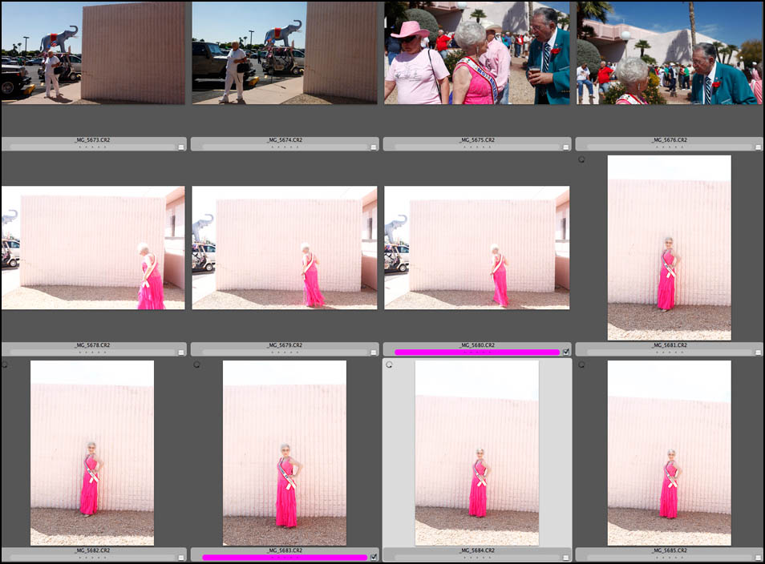This screenshot has height=564, width=765.
Task: Click the filename label _MG_5675.CR2
Action: 476,140
